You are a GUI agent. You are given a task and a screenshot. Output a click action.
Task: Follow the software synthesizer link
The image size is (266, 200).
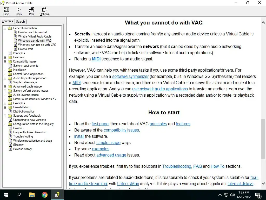[130, 76]
